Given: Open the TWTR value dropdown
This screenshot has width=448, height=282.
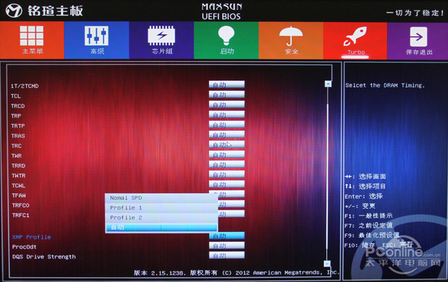Looking at the screenshot, I should (226, 175).
